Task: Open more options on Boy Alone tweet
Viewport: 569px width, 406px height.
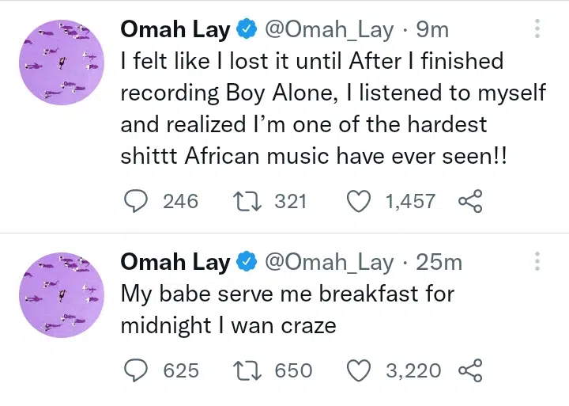Action: pos(537,30)
